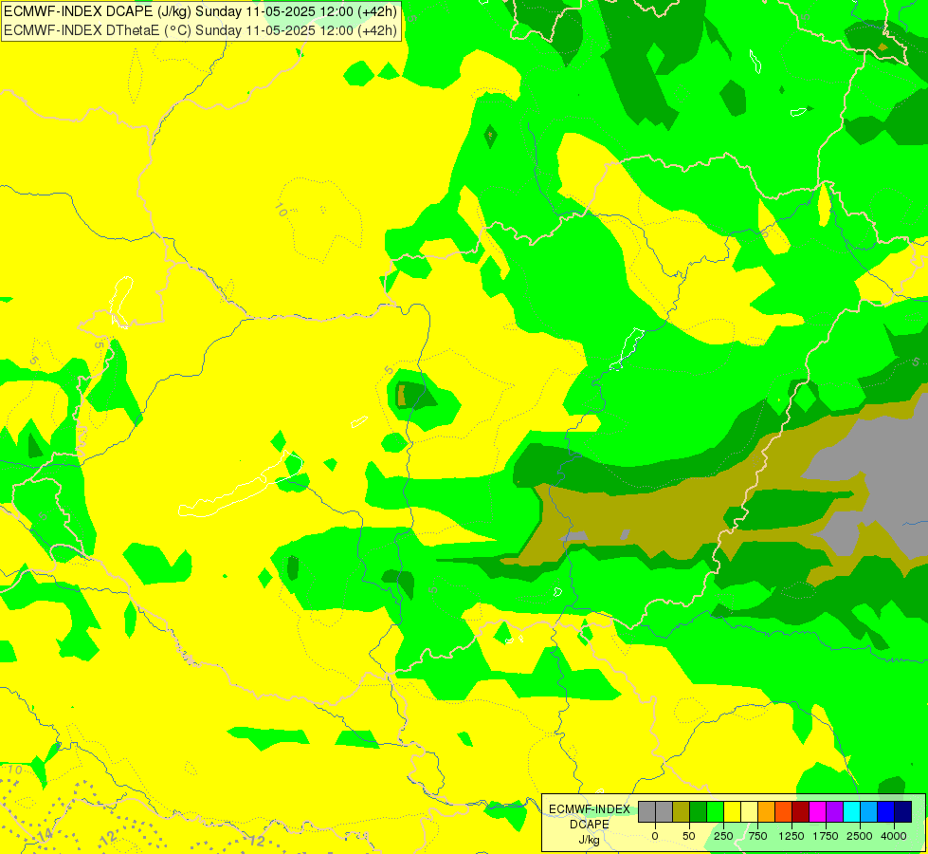Pick the cyan legend swatch
The image size is (928, 854).
tap(851, 812)
